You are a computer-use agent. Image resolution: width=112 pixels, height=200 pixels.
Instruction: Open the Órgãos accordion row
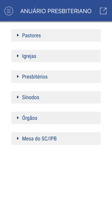tap(56, 118)
